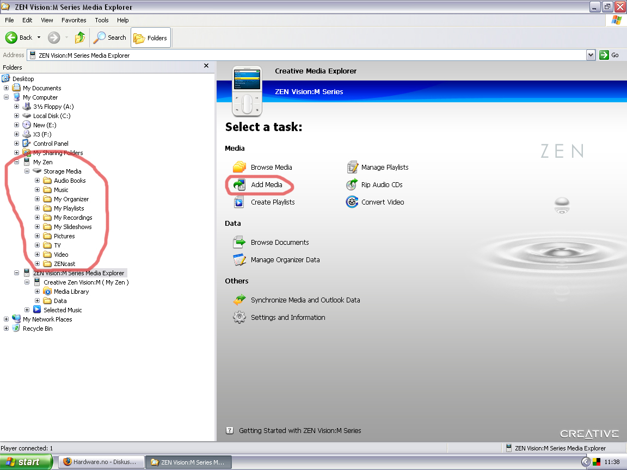Click the Browse Documents icon
Image resolution: width=627 pixels, height=470 pixels.
coord(239,242)
